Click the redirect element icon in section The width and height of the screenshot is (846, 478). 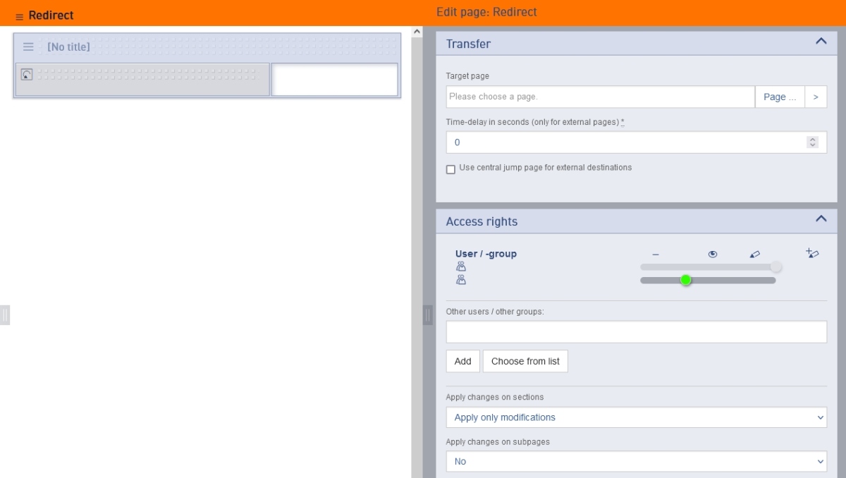tap(27, 74)
